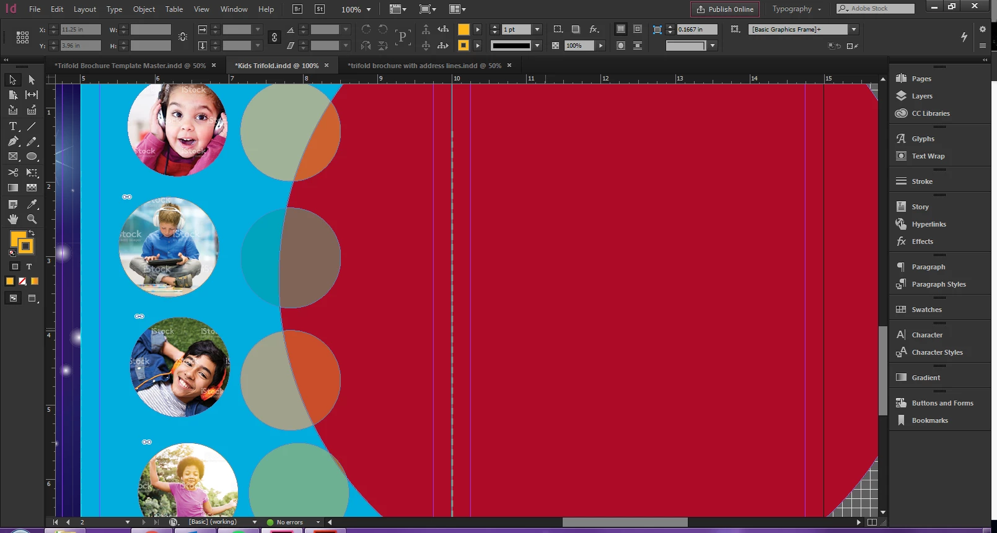
Task: Open Bridge via the Br icon
Action: [297, 9]
